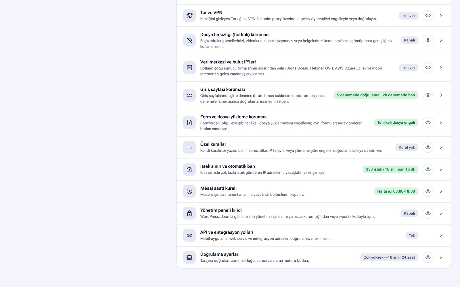This screenshot has width=460, height=287.
Task: Open Veri merkezi ve bulut IP'leri title
Action: [x=228, y=62]
